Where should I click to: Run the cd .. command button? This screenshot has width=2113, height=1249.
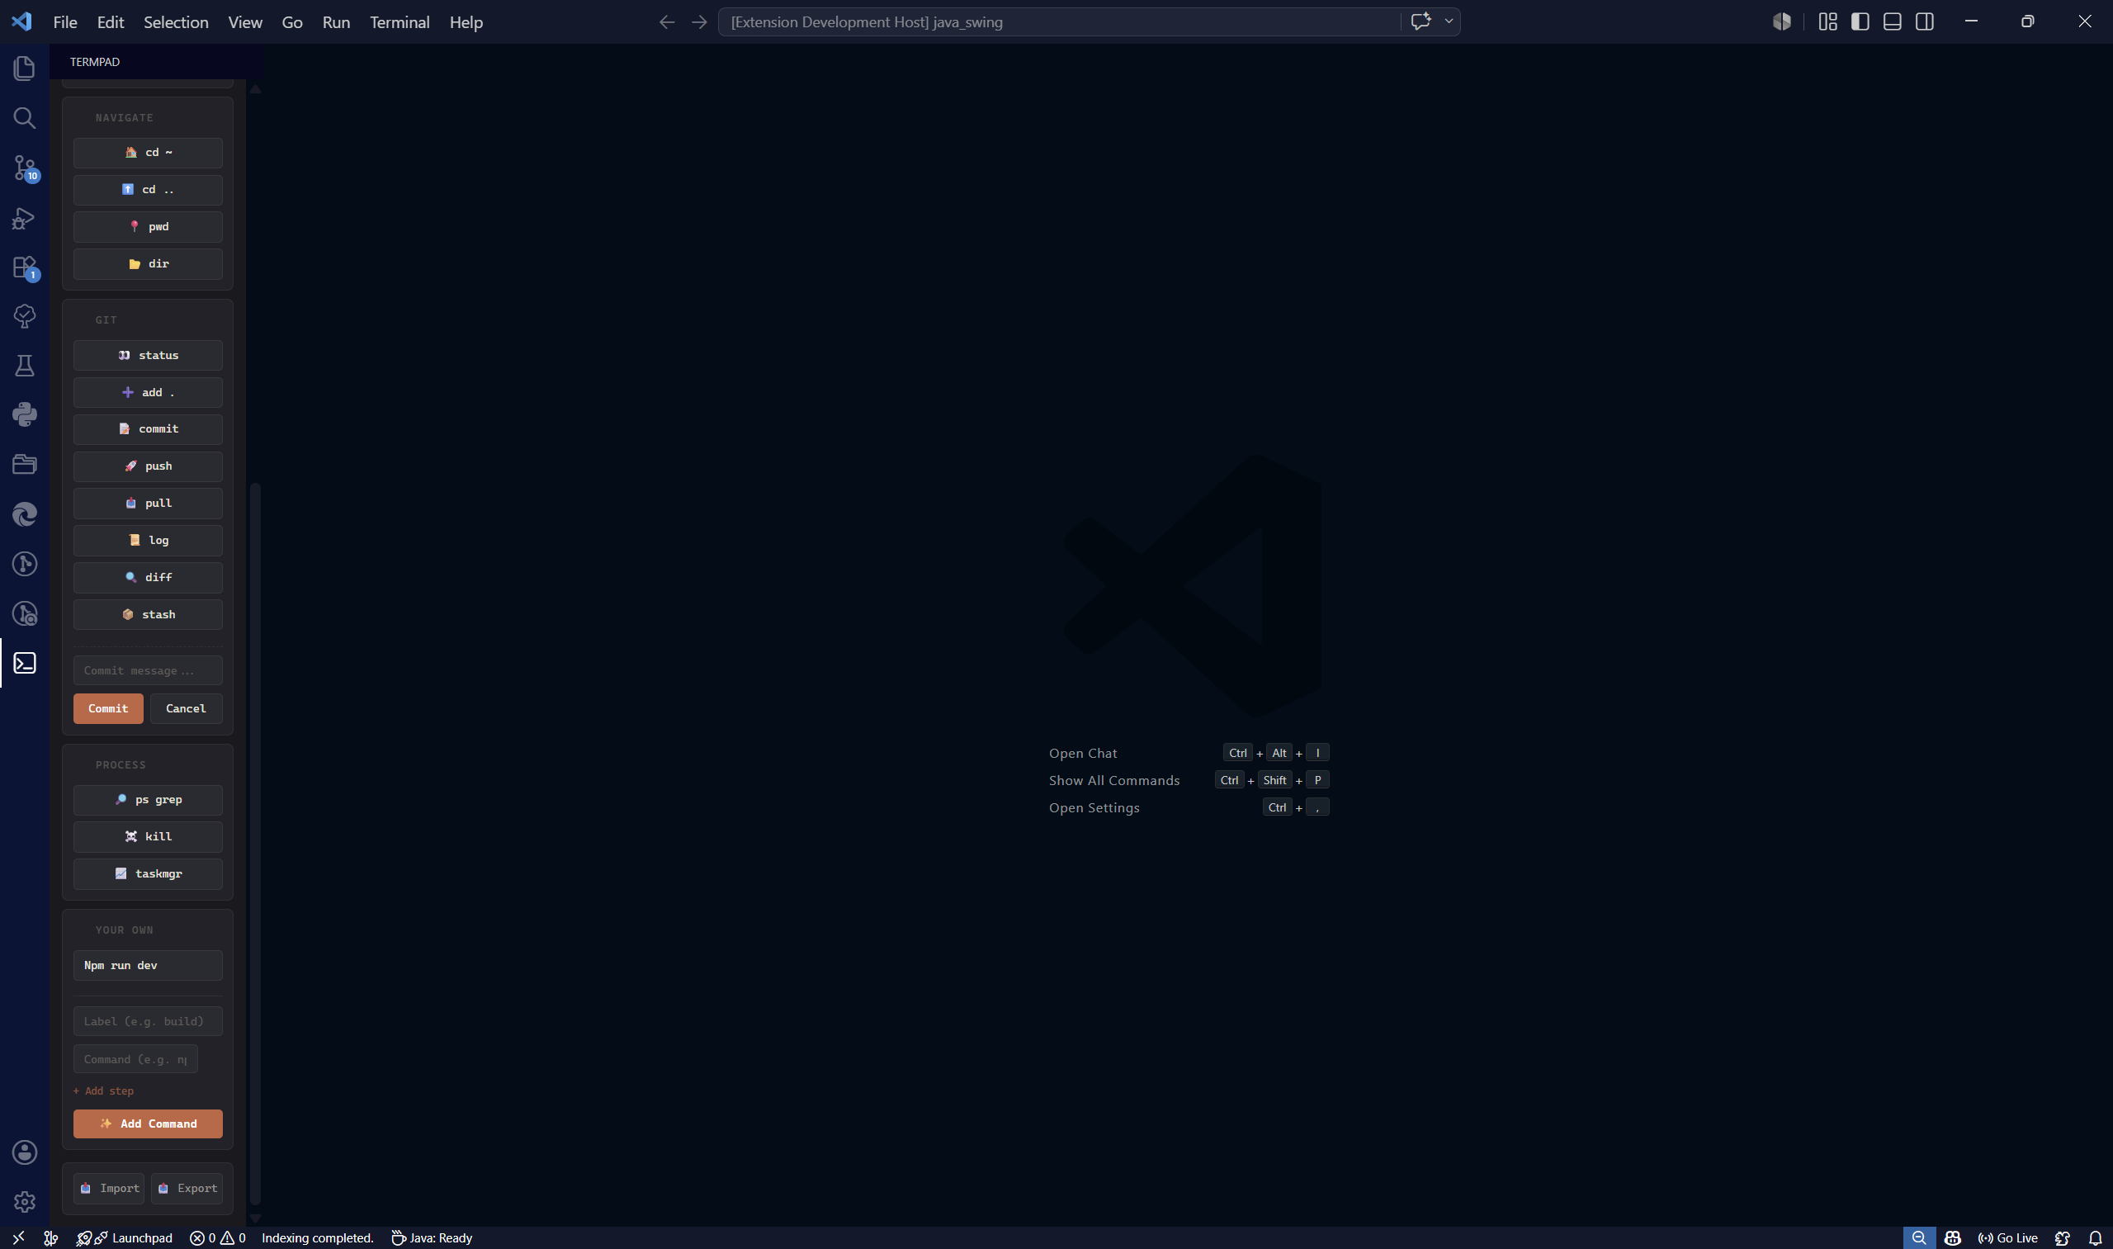pos(148,189)
